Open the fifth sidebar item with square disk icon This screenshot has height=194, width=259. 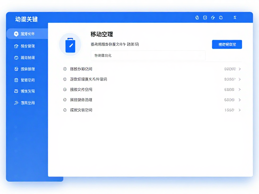click(24, 80)
